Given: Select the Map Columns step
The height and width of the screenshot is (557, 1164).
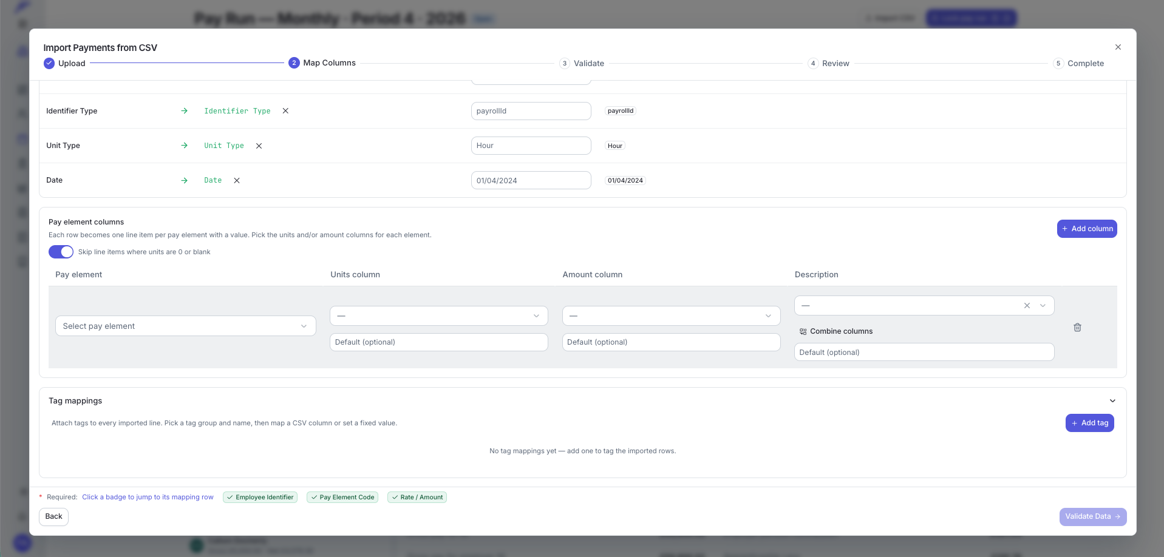Looking at the screenshot, I should [x=322, y=63].
